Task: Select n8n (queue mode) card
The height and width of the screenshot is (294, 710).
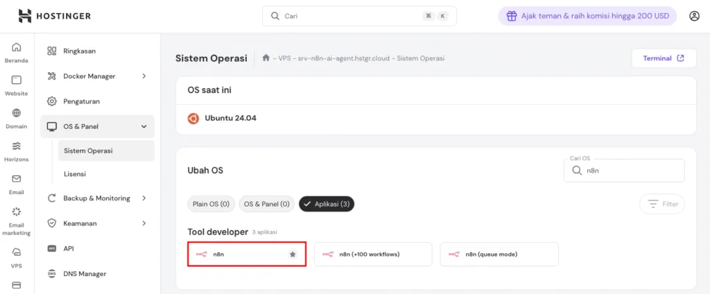Action: (499, 254)
